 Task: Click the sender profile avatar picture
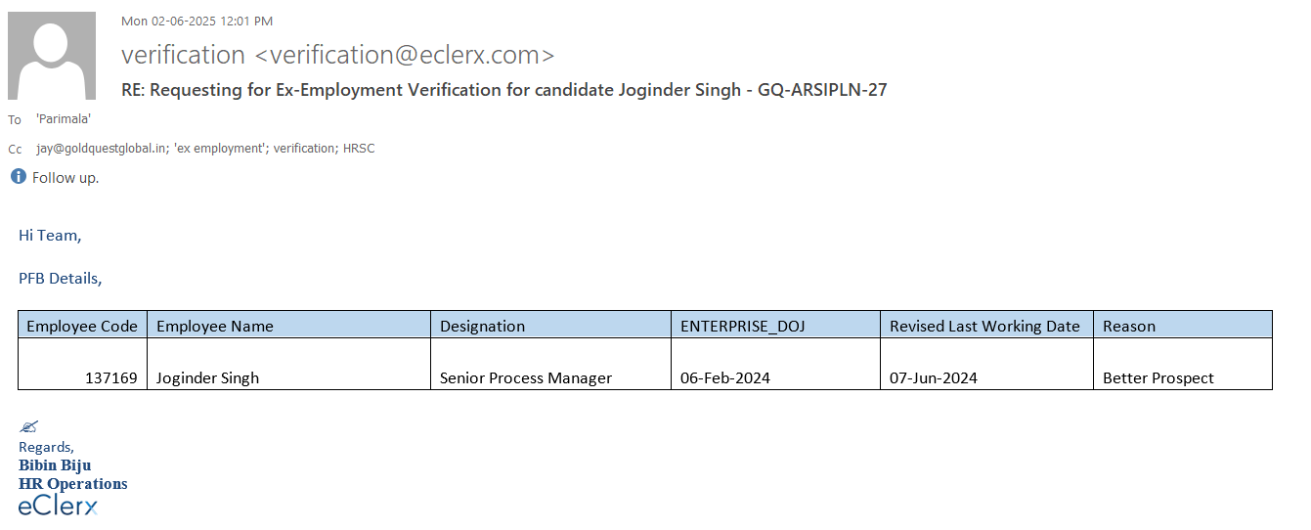(52, 56)
